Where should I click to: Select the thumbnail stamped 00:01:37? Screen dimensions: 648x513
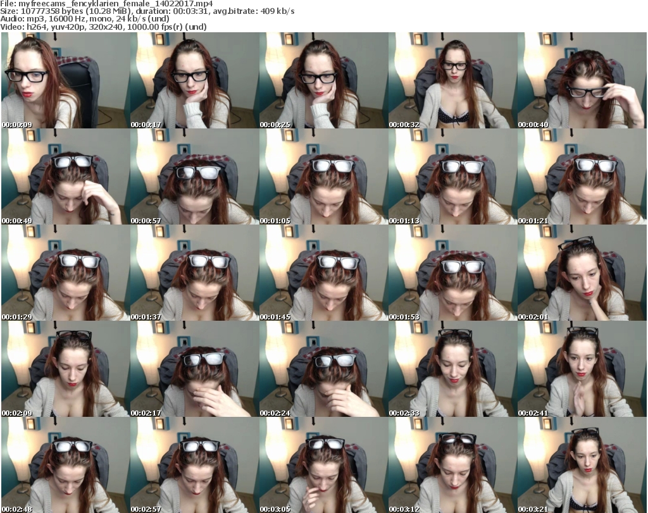194,273
